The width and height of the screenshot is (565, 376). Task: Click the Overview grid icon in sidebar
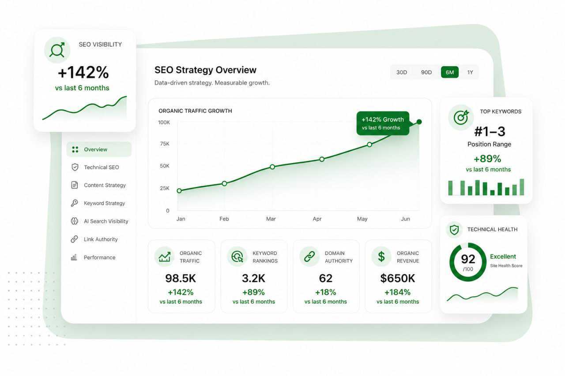click(75, 149)
